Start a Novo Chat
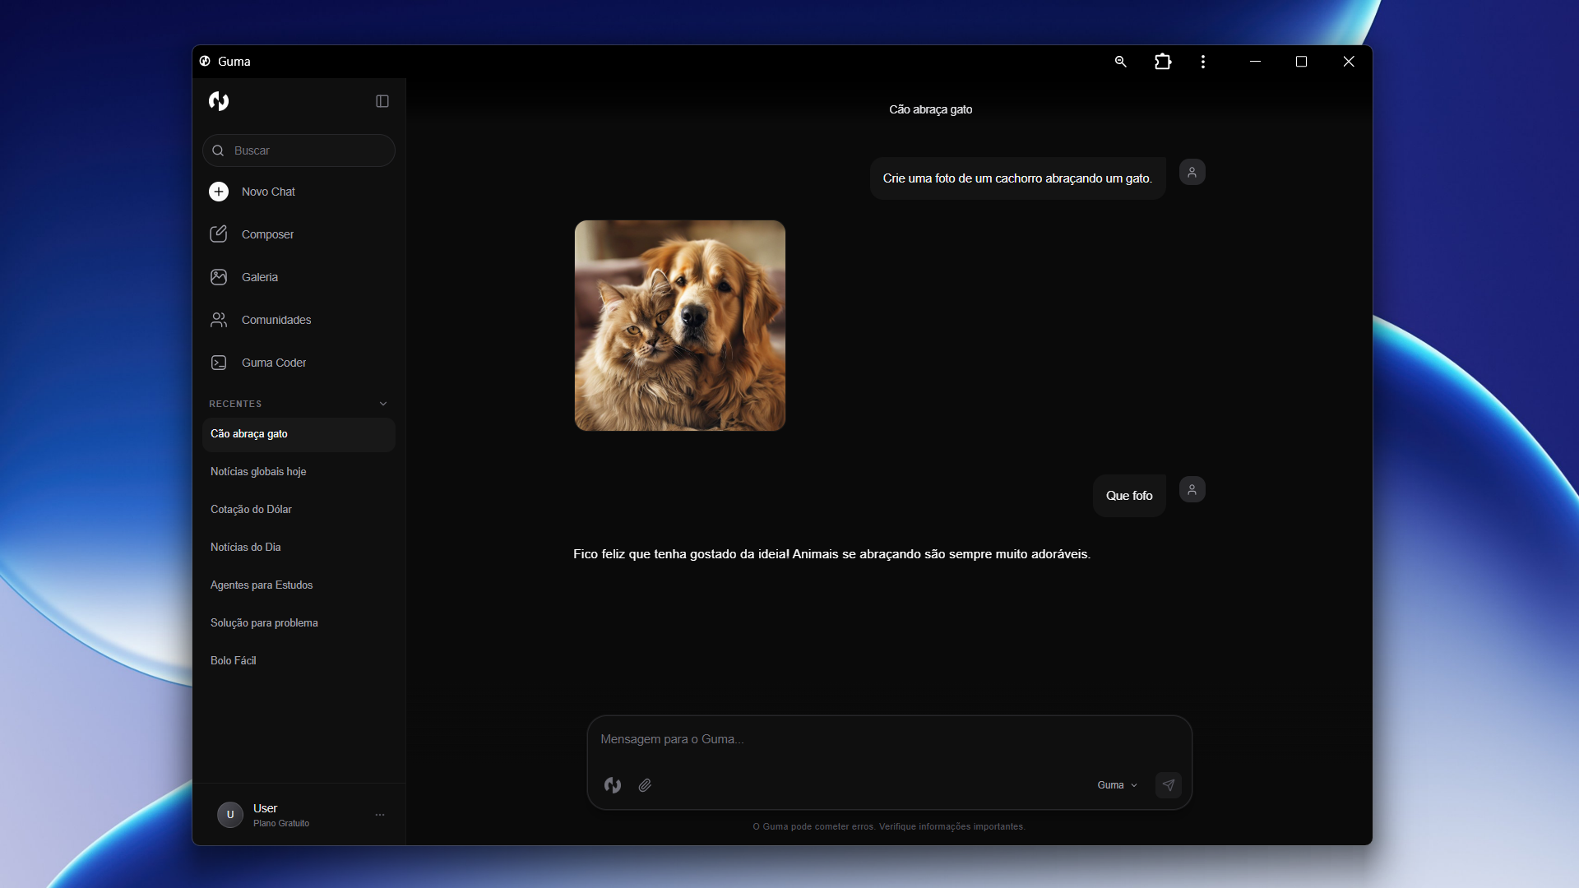Viewport: 1579px width, 888px height. tap(268, 192)
